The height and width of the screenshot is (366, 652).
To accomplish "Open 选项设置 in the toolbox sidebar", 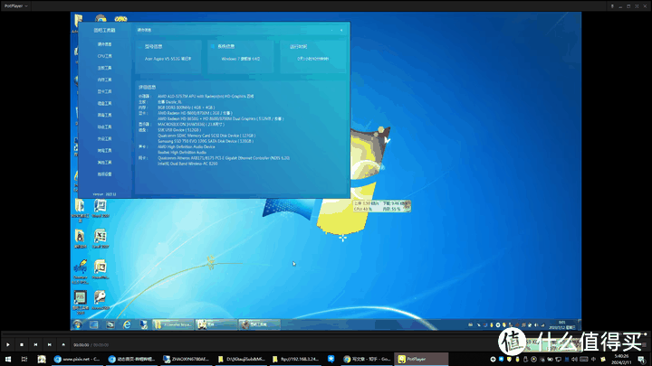I will point(104,174).
